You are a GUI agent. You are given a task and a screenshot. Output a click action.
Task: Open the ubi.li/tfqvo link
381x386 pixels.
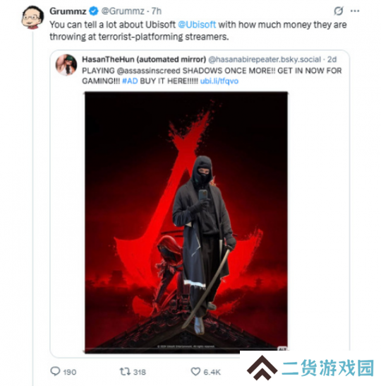[219, 81]
